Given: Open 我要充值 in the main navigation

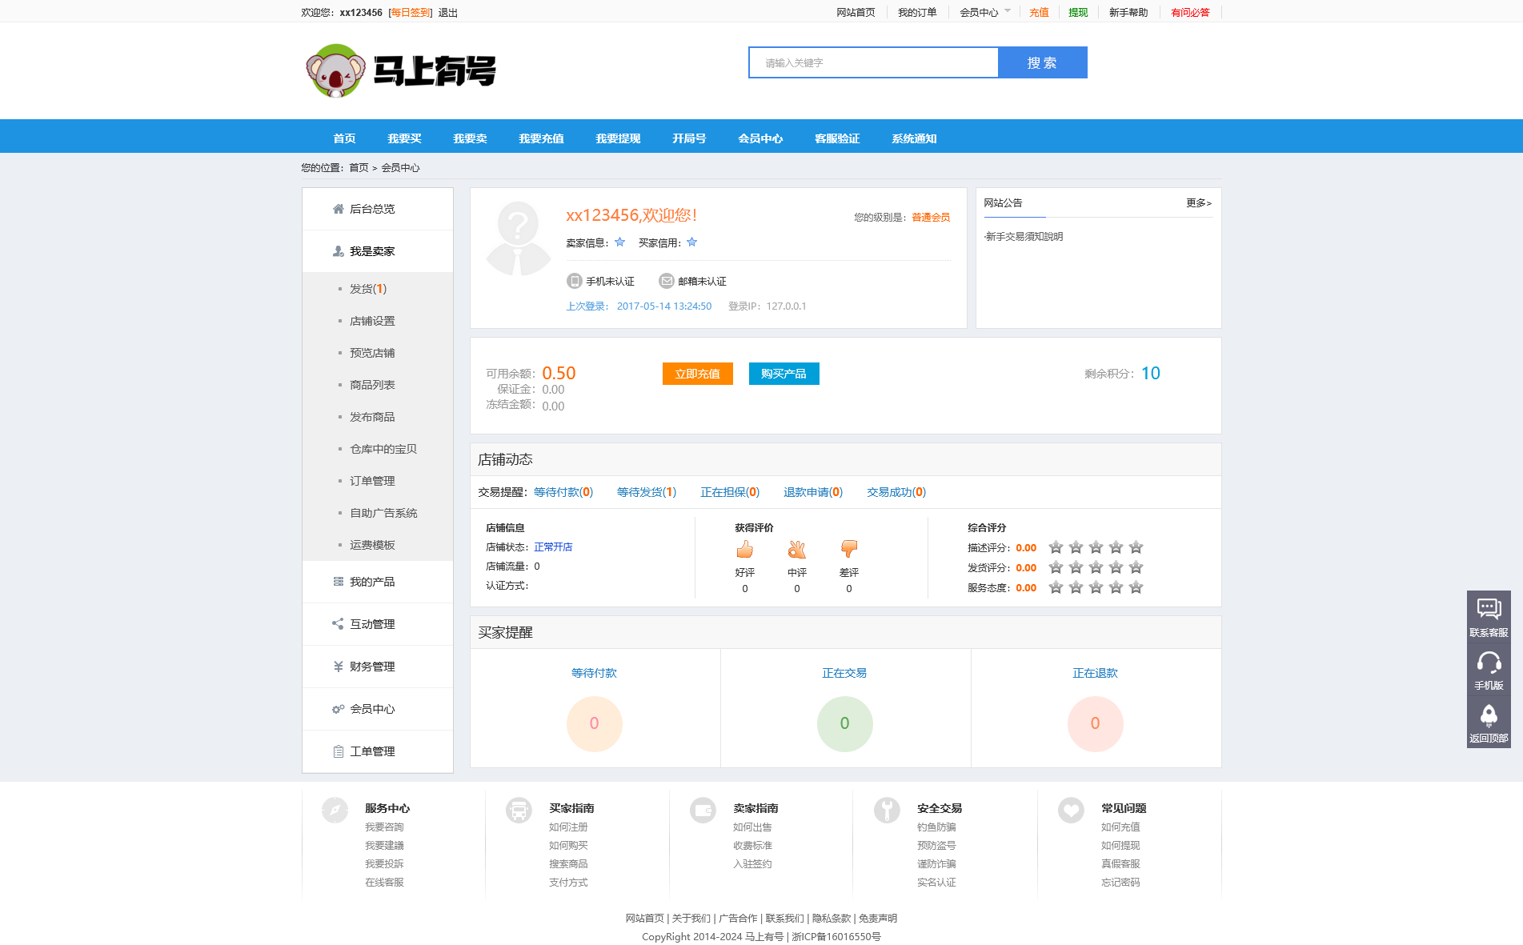Looking at the screenshot, I should point(541,138).
